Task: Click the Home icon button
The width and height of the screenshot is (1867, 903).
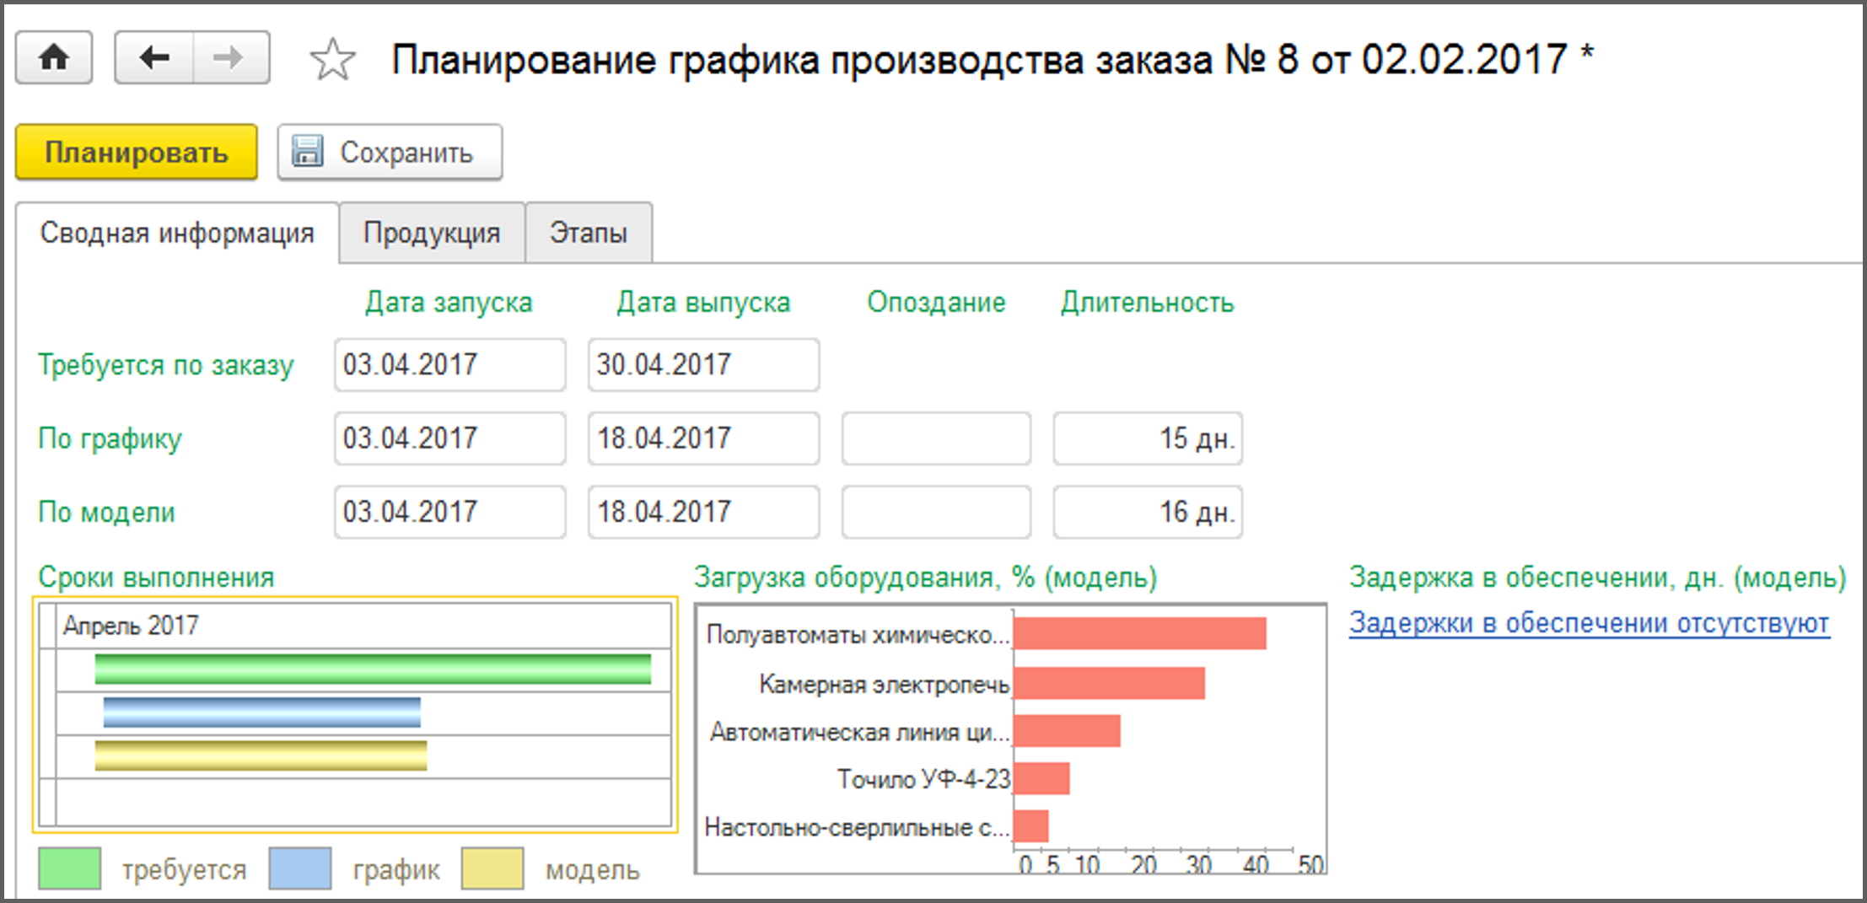Action: (x=54, y=58)
